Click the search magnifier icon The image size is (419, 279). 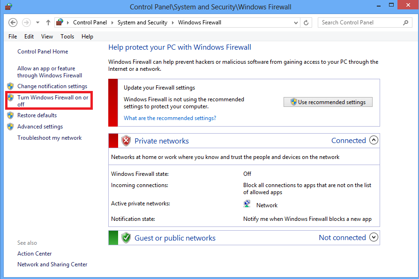(x=406, y=23)
